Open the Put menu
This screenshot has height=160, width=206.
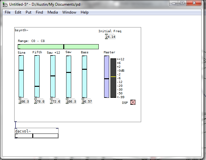pos(28,12)
